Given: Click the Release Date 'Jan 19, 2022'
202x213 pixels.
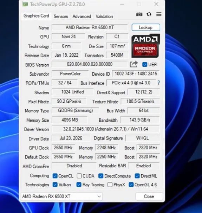Looking at the screenshot, I should point(66,55).
